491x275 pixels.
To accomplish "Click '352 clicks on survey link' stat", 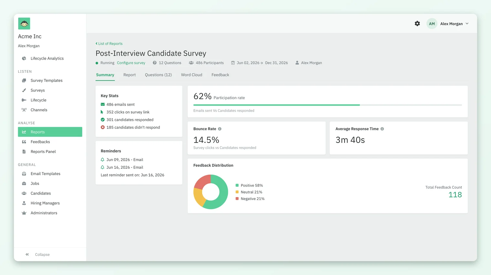I will tap(125, 112).
